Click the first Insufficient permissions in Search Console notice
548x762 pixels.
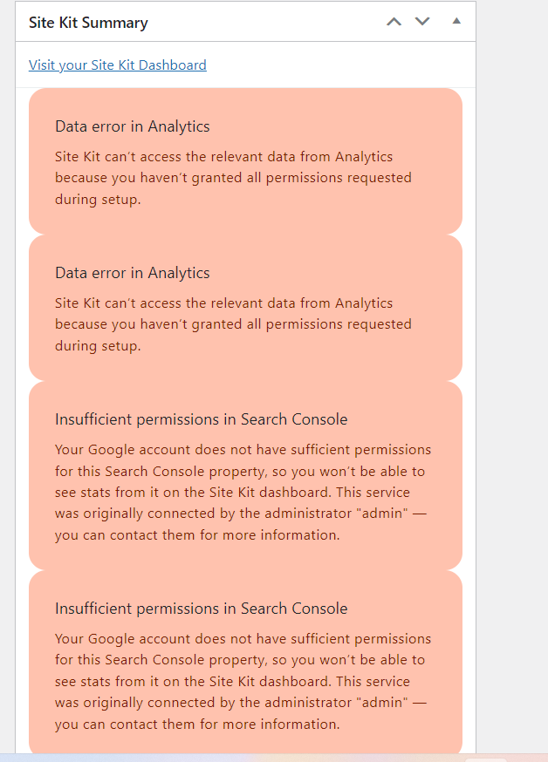click(201, 419)
